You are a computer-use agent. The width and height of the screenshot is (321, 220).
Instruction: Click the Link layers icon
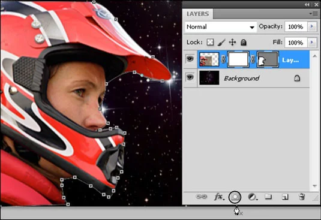(202, 197)
